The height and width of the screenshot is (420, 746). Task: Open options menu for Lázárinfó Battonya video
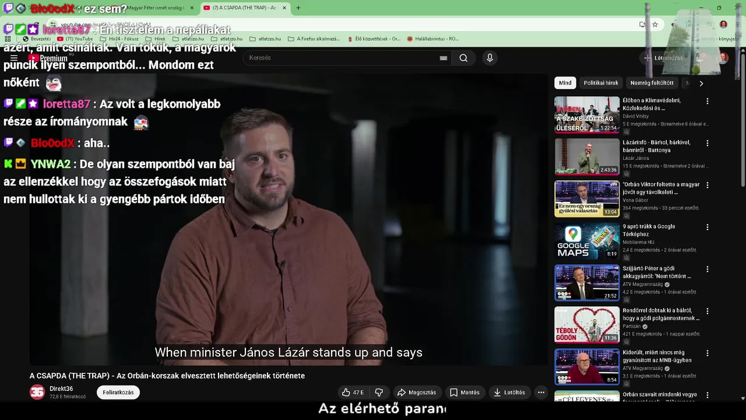(x=708, y=143)
